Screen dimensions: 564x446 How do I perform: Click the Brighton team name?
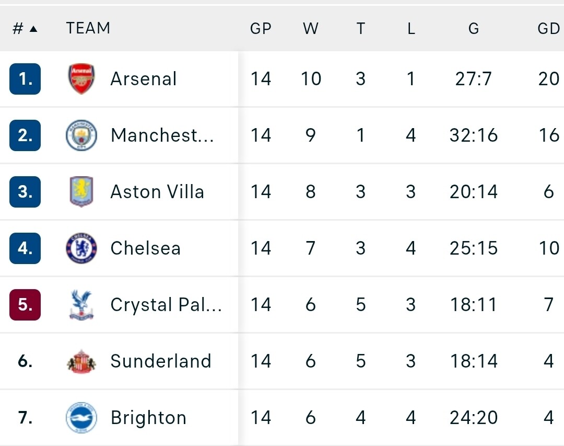[148, 418]
